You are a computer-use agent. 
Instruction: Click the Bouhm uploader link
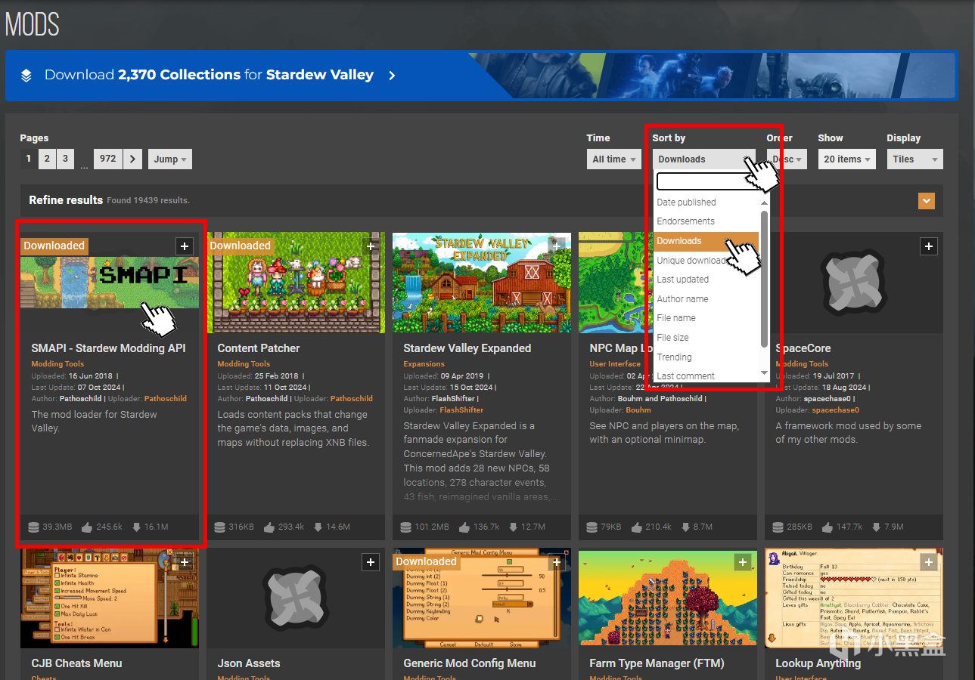pyautogui.click(x=638, y=410)
